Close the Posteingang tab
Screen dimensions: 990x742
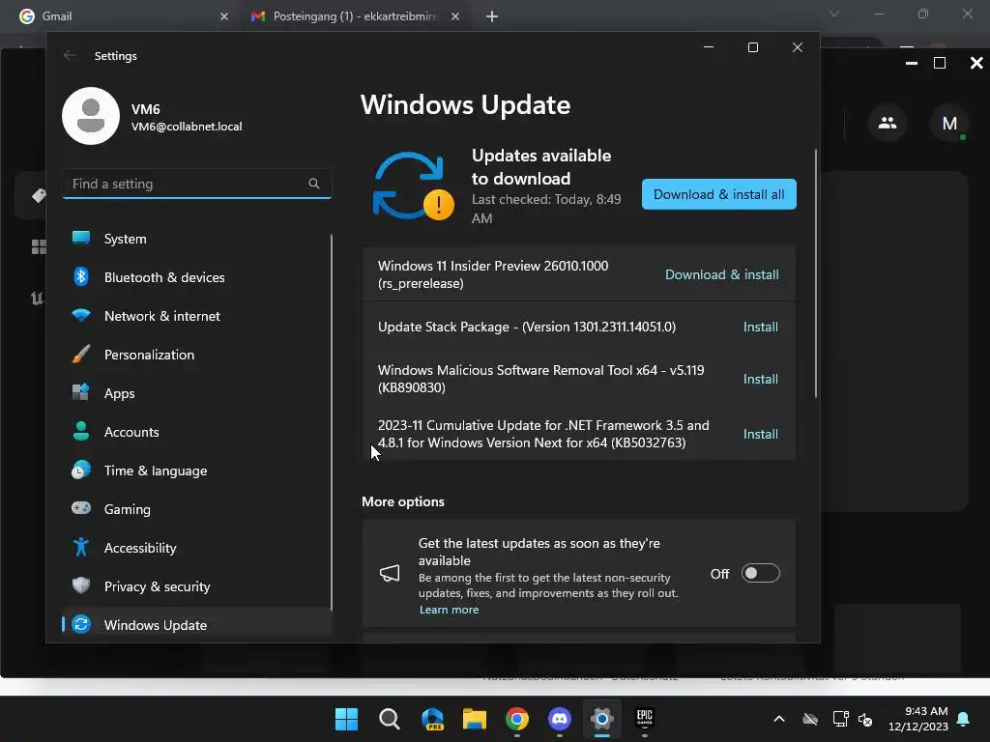pos(455,16)
